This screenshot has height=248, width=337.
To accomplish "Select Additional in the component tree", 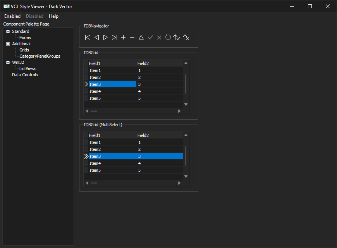I will (21, 44).
